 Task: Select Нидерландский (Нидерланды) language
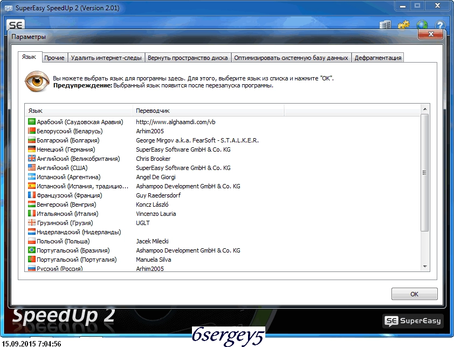(x=79, y=232)
